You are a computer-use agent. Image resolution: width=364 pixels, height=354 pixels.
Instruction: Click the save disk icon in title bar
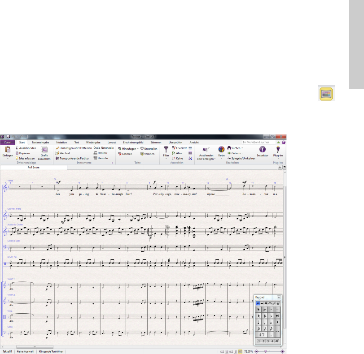pyautogui.click(x=8, y=137)
